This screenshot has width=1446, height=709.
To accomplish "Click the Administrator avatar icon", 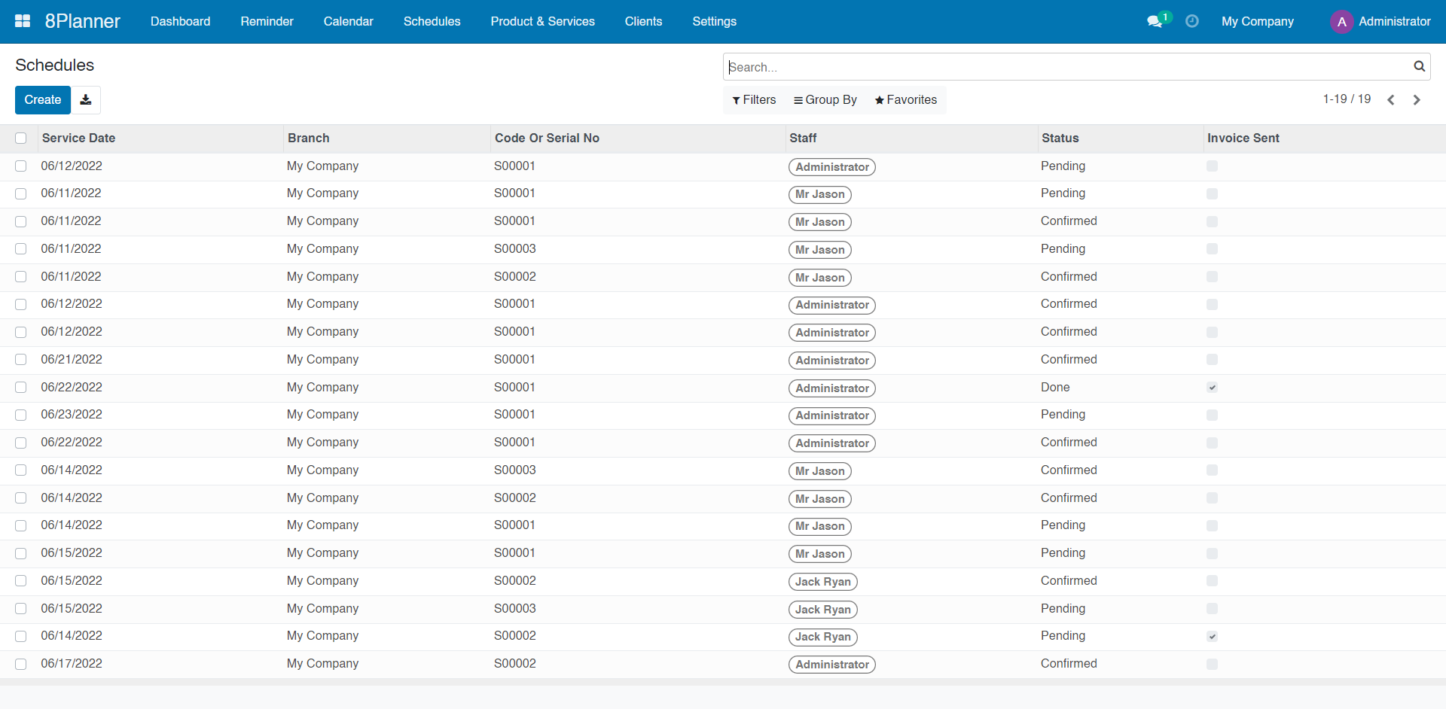I will [x=1341, y=22].
